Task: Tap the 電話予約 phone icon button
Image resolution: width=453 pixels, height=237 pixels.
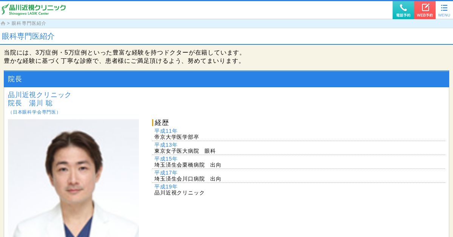Action: pyautogui.click(x=403, y=10)
